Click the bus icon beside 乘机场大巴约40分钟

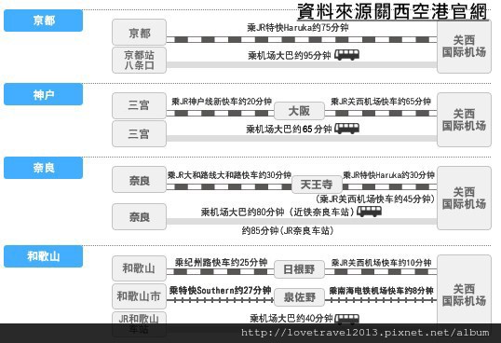[x=346, y=319]
